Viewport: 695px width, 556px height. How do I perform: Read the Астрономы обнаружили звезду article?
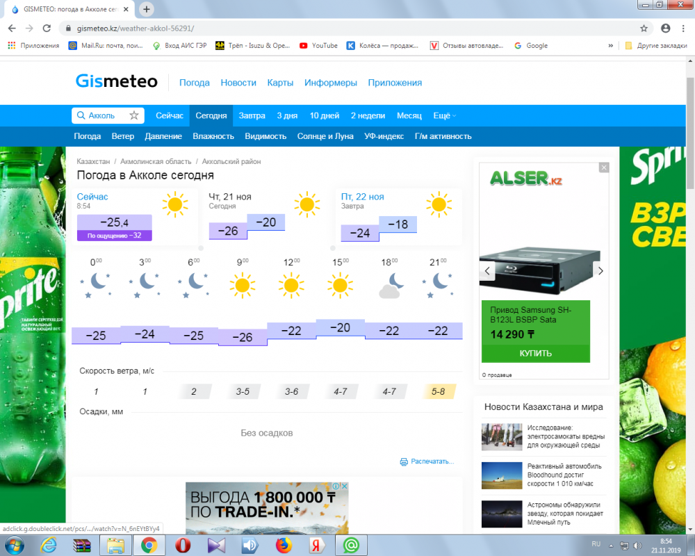coord(564,514)
